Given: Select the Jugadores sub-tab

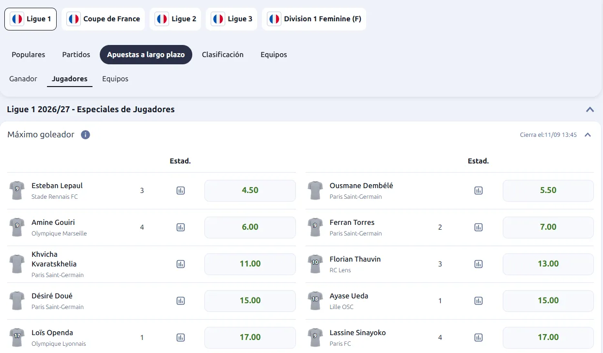Looking at the screenshot, I should 70,78.
